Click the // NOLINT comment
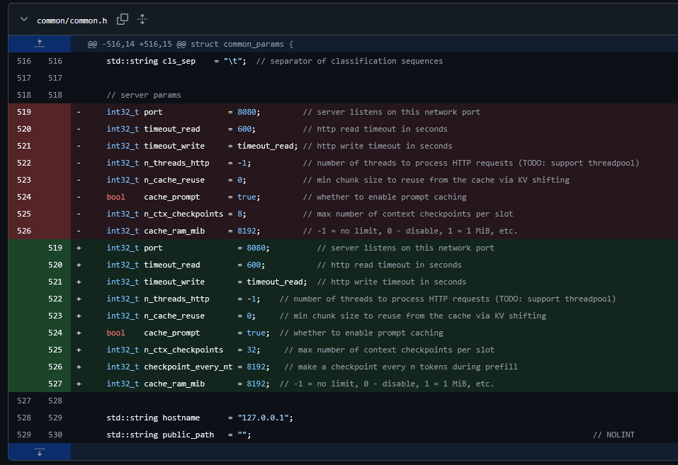Image resolution: width=678 pixels, height=465 pixels. point(614,435)
